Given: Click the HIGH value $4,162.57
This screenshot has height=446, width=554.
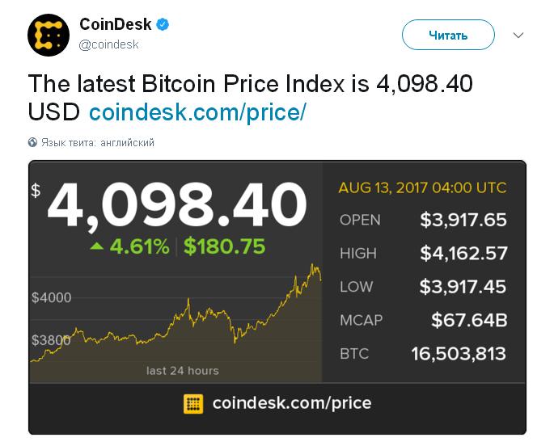Looking at the screenshot, I should pos(463,253).
